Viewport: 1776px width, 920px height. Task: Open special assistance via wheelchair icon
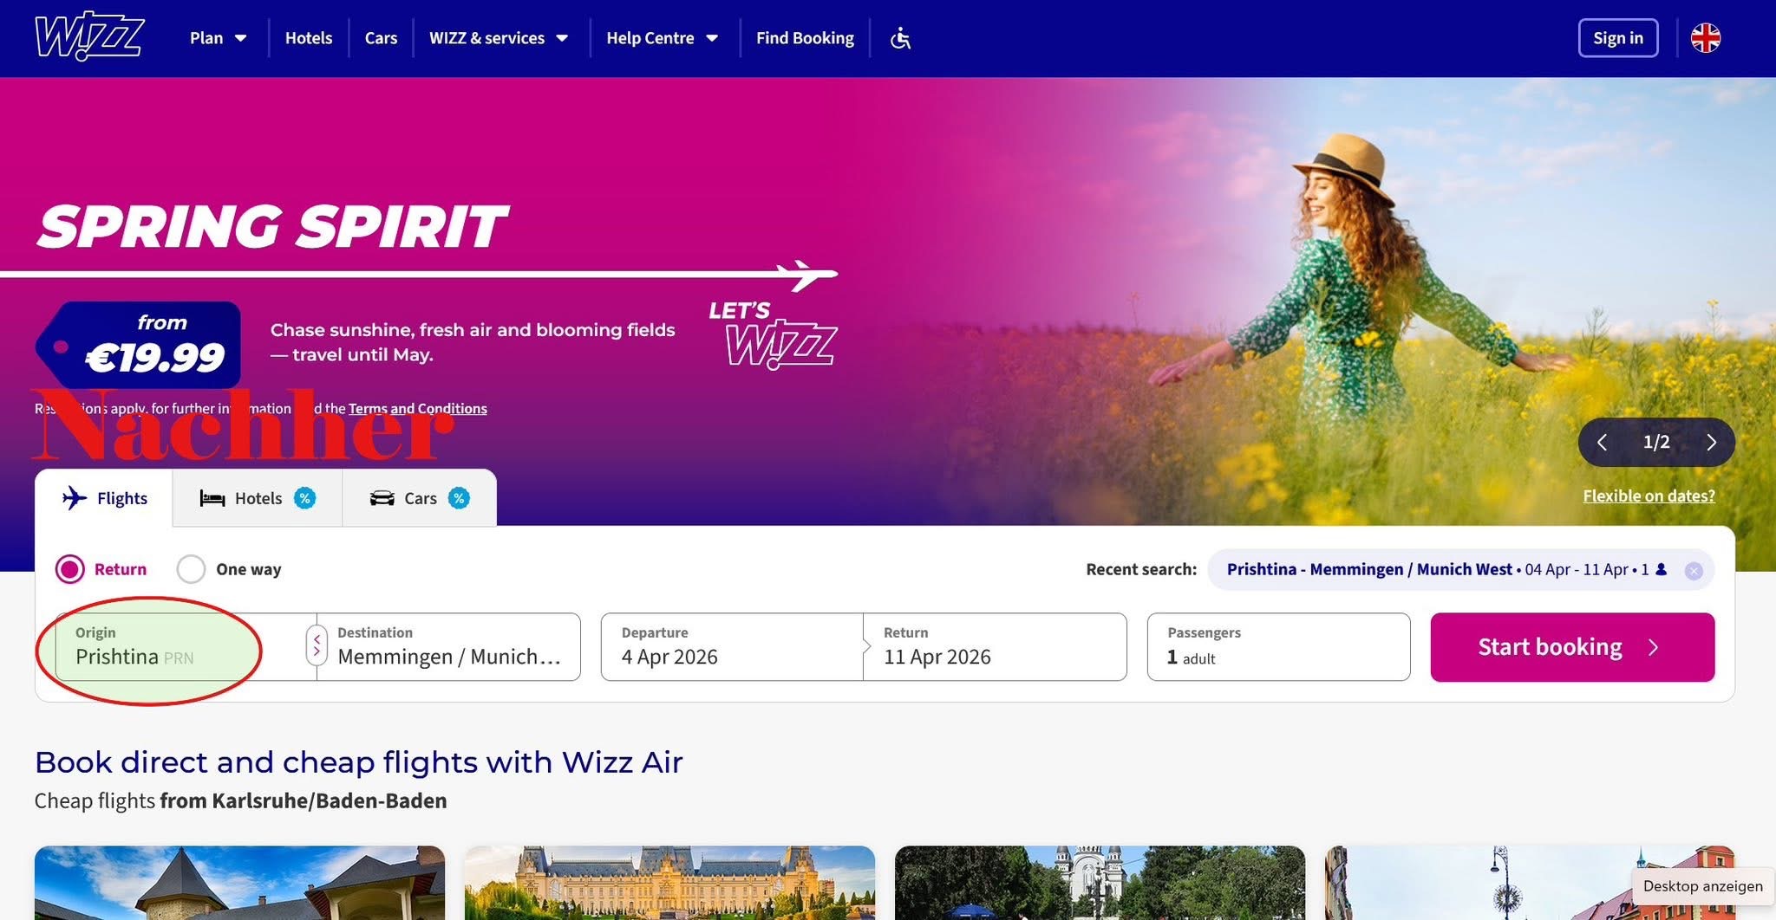click(900, 37)
